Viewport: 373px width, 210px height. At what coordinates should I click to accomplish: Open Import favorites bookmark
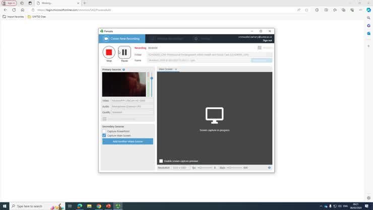tap(13, 17)
